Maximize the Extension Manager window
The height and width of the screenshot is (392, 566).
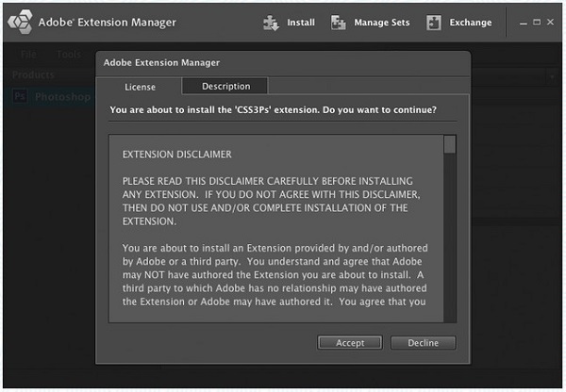click(x=537, y=22)
